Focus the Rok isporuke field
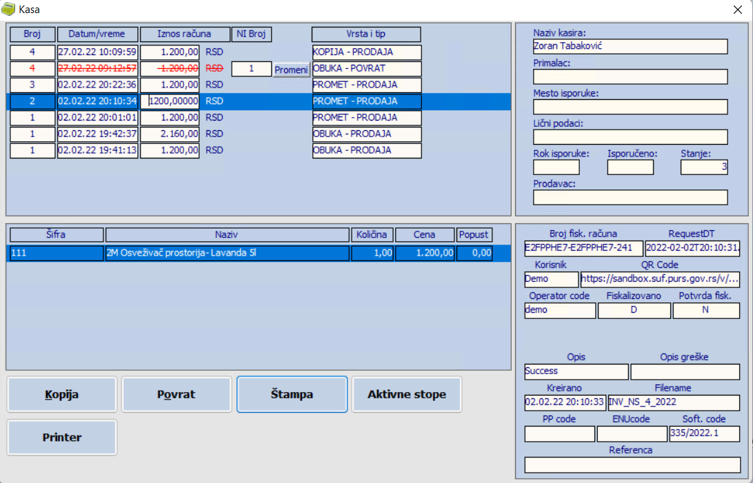 click(x=556, y=167)
